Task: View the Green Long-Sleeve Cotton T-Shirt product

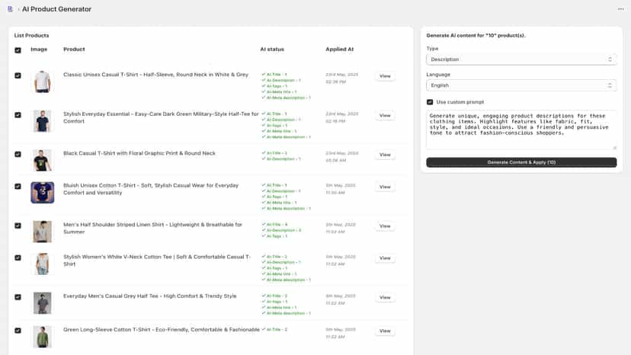Action: [x=385, y=331]
